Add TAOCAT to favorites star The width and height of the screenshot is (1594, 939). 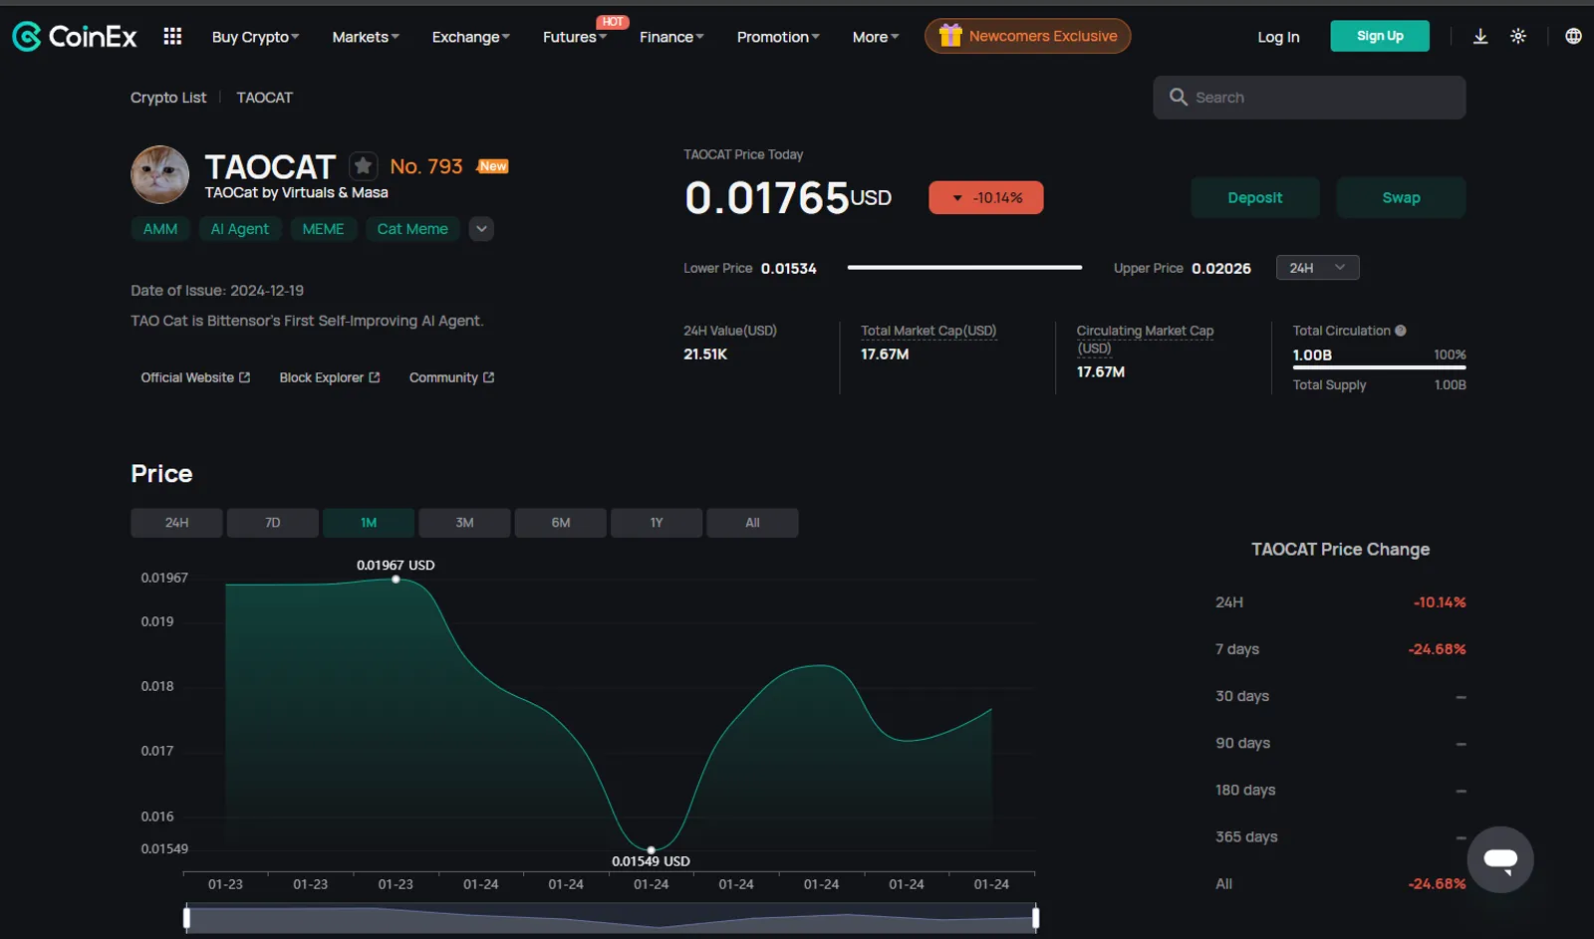pyautogui.click(x=363, y=165)
